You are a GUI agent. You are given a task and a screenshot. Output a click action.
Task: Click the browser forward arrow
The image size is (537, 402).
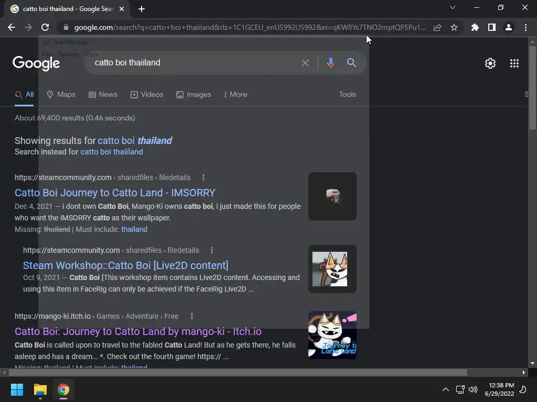(x=28, y=27)
